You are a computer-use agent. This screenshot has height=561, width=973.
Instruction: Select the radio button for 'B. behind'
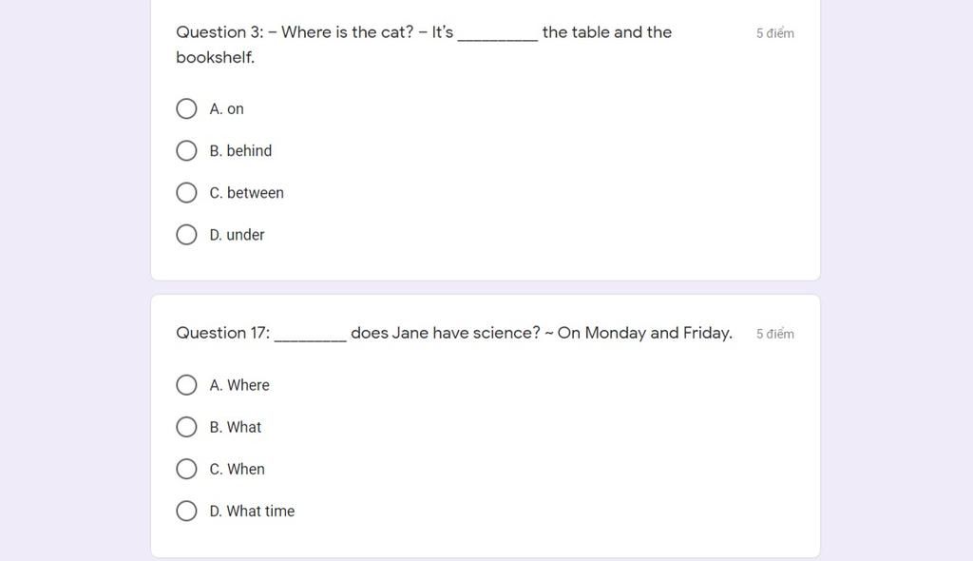(186, 151)
